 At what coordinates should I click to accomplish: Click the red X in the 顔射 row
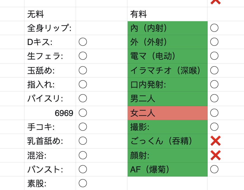pos(215,155)
